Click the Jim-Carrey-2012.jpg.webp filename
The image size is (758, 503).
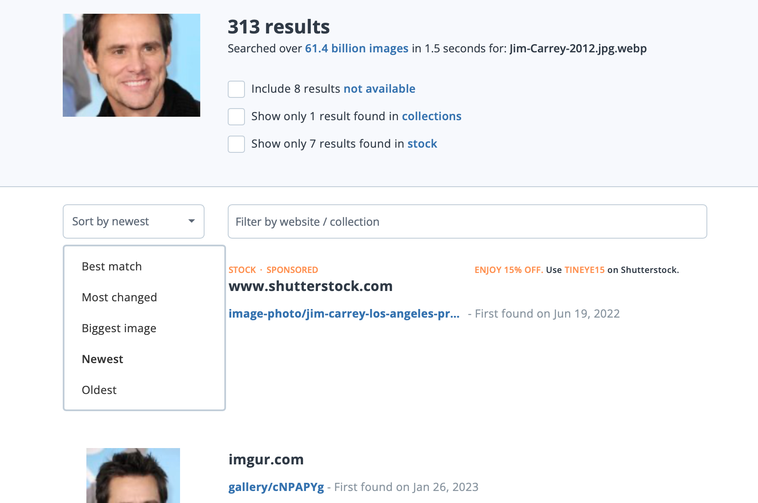pos(578,48)
